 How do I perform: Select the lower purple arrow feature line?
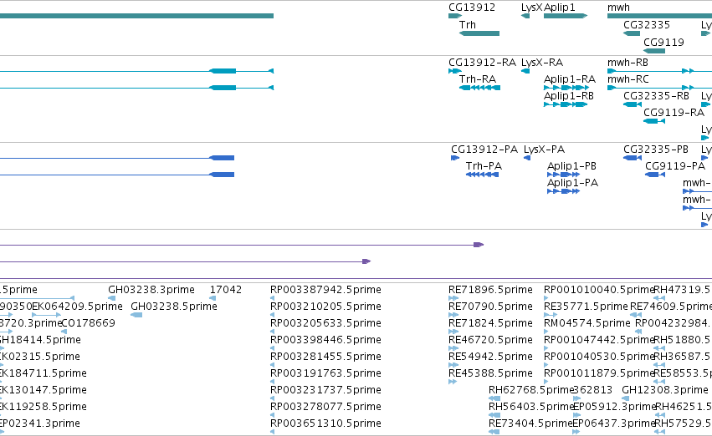click(x=185, y=261)
